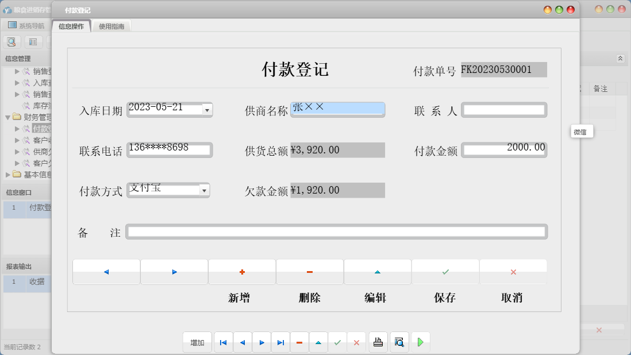Viewport: 631px width, 355px height.
Task: Move to the next record using bottom navigator
Action: (261, 342)
